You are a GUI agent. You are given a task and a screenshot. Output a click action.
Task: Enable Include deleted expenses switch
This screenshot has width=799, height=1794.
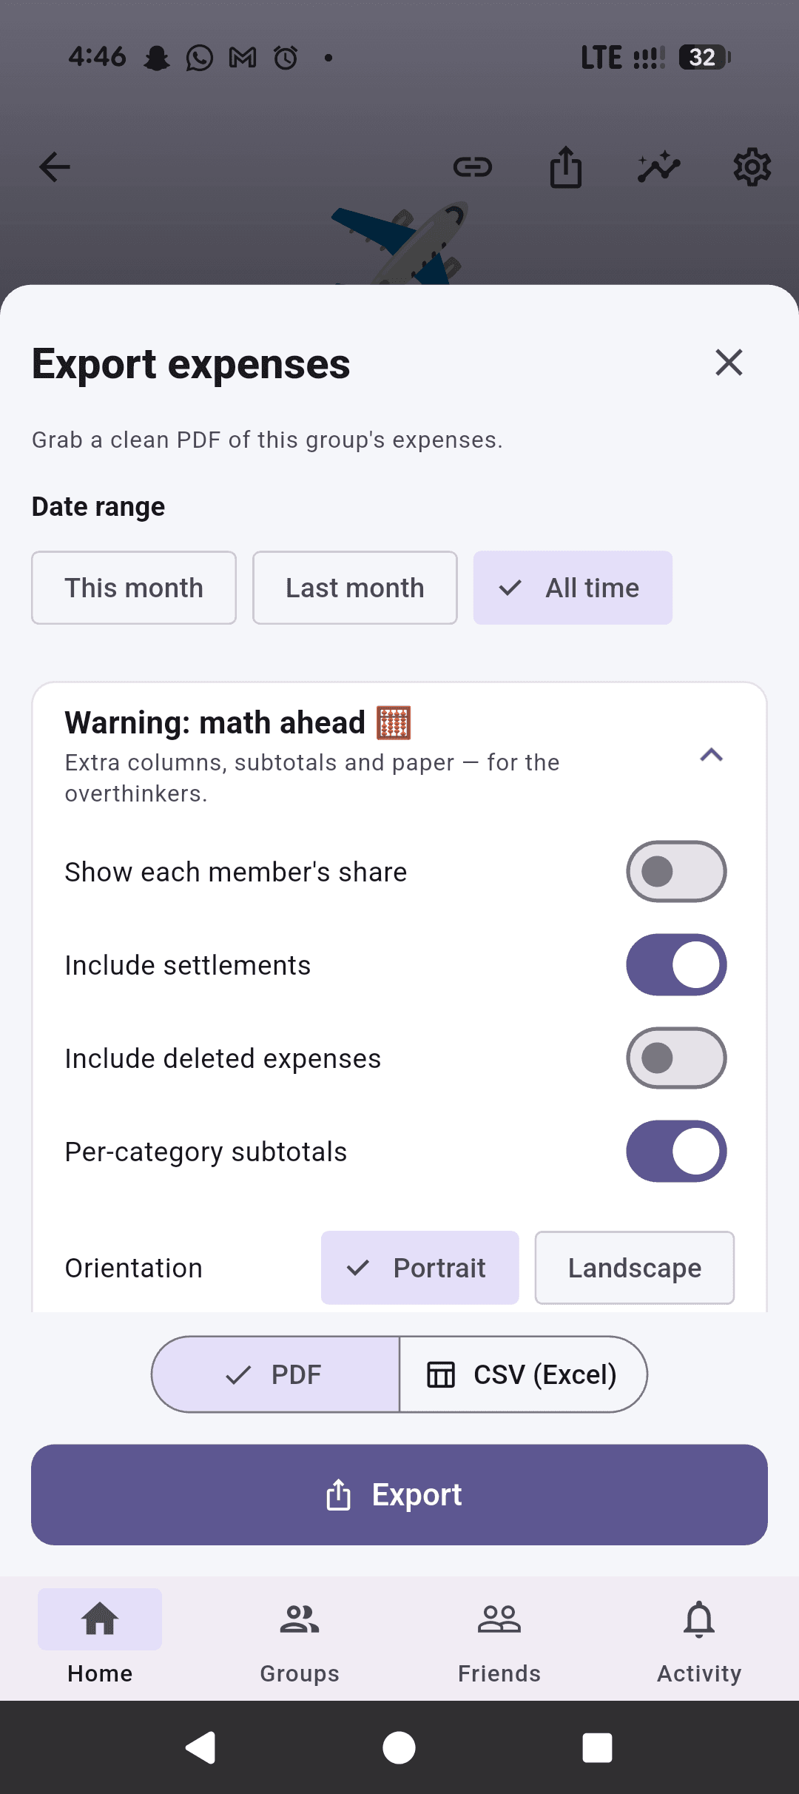click(x=676, y=1058)
